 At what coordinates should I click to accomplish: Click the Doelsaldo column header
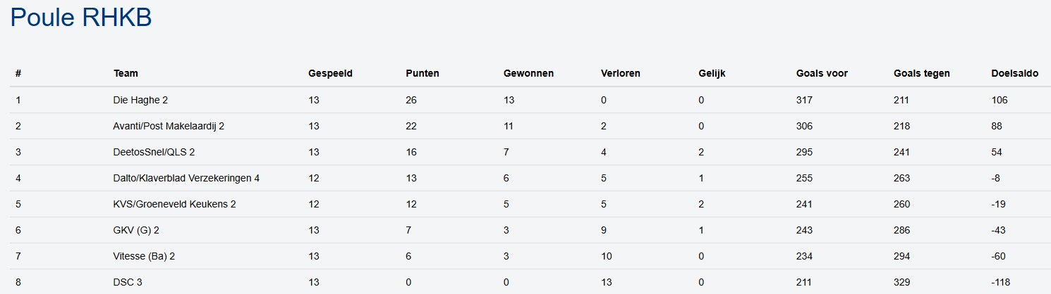tap(1014, 73)
